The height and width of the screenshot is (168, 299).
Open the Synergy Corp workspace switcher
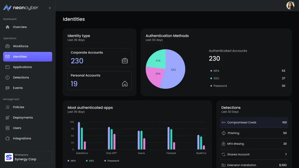[28, 157]
